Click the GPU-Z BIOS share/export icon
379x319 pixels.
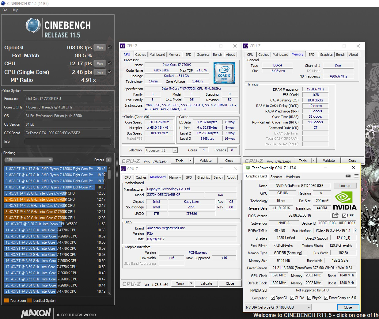pos(335,215)
